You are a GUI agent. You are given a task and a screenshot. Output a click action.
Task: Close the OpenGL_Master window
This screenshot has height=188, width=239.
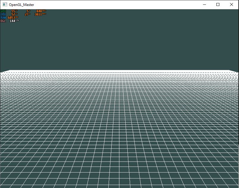231,4
